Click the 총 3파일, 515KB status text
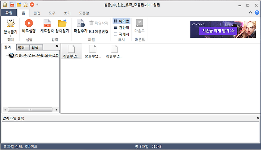 pyautogui.click(x=148, y=146)
